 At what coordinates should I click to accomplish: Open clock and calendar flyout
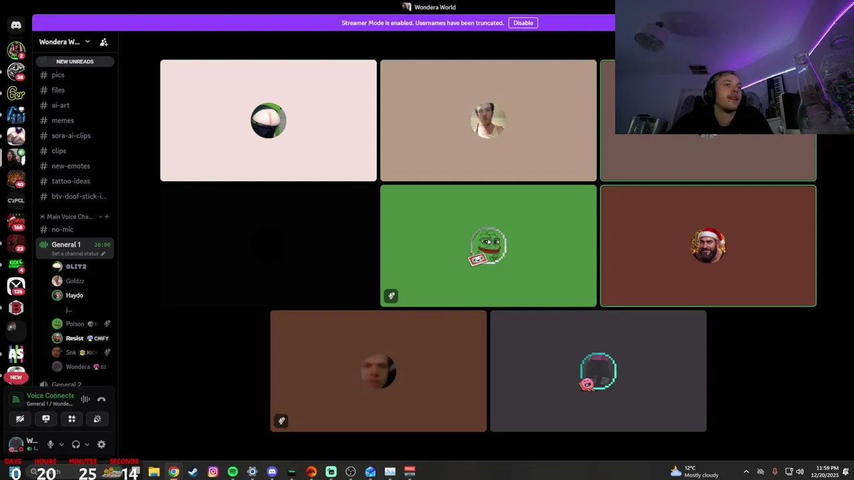pyautogui.click(x=824, y=472)
